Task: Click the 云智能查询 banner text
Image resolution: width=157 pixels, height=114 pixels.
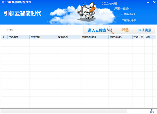Action: coord(128,14)
